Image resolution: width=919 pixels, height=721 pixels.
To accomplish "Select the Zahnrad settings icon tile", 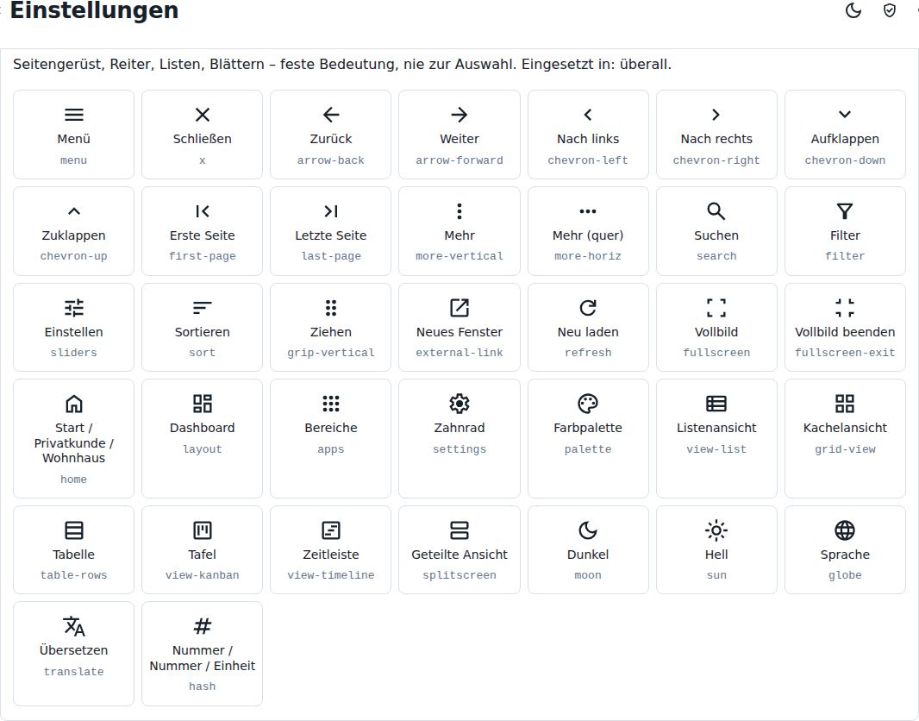I will [459, 438].
